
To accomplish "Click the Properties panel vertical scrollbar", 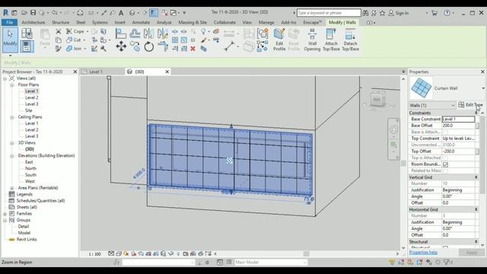I will coord(482,155).
